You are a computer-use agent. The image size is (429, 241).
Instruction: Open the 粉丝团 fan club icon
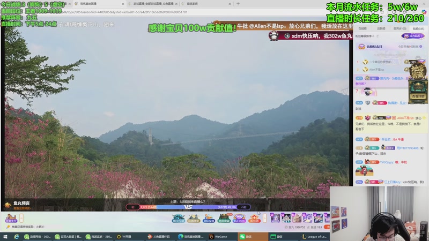(x=254, y=219)
